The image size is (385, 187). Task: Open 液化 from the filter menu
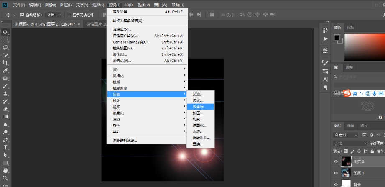(120, 54)
